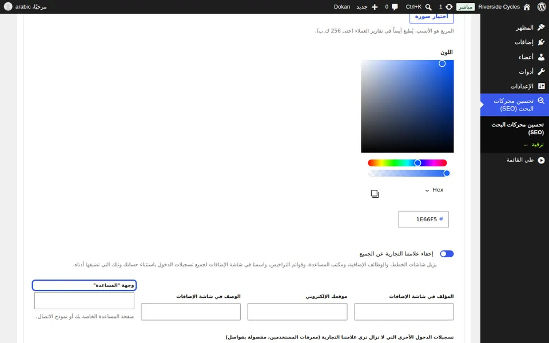Click the الوصف في شاشة الإضافات input field

191,312
